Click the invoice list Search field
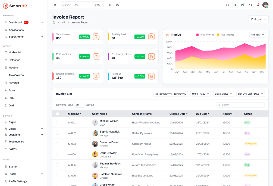This screenshot has width=273, height=186. 240,105
